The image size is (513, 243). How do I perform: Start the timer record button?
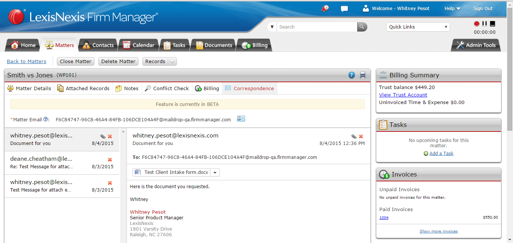(x=476, y=24)
